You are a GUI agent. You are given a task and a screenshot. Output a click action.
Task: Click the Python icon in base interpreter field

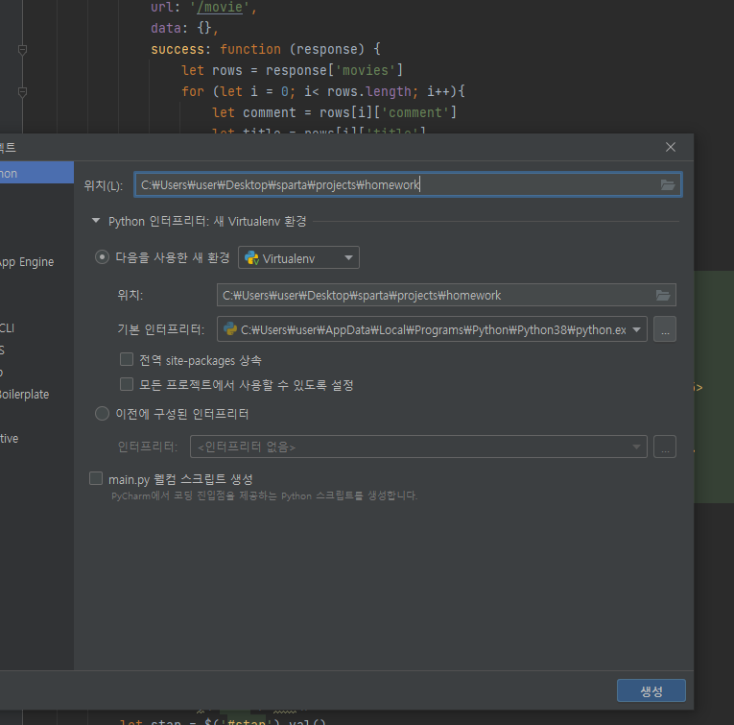tap(230, 328)
